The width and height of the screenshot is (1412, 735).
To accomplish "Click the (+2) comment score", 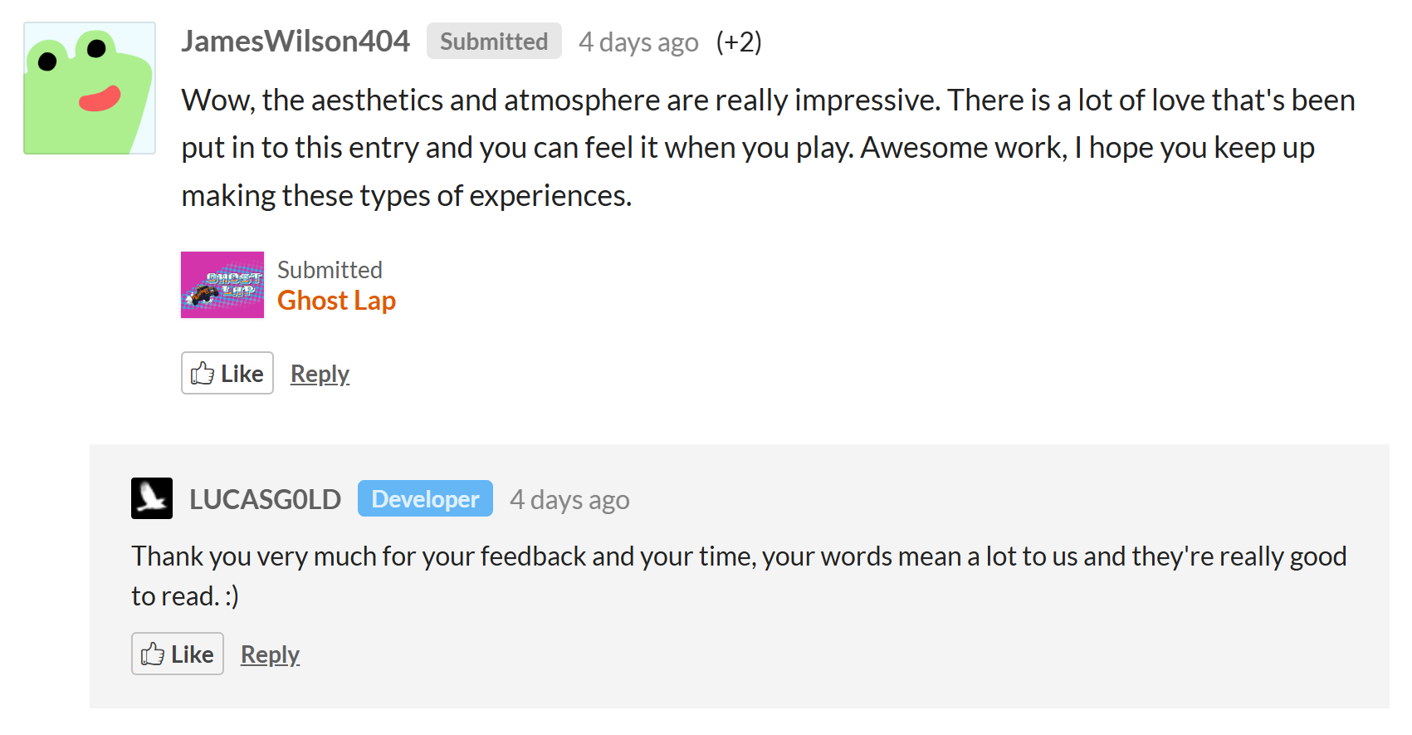I will point(739,42).
